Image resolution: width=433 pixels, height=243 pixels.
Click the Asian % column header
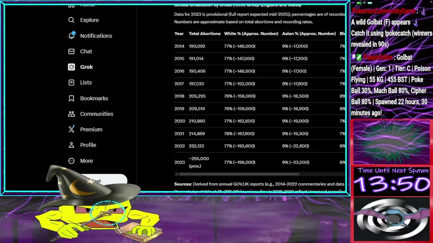[x=309, y=33]
